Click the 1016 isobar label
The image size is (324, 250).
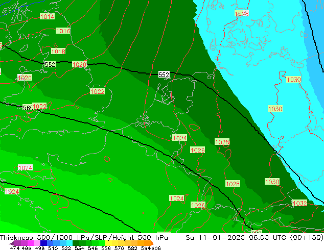pos(63,31)
